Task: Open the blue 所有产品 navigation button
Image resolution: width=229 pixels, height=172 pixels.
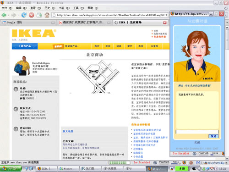Action: 25,46
